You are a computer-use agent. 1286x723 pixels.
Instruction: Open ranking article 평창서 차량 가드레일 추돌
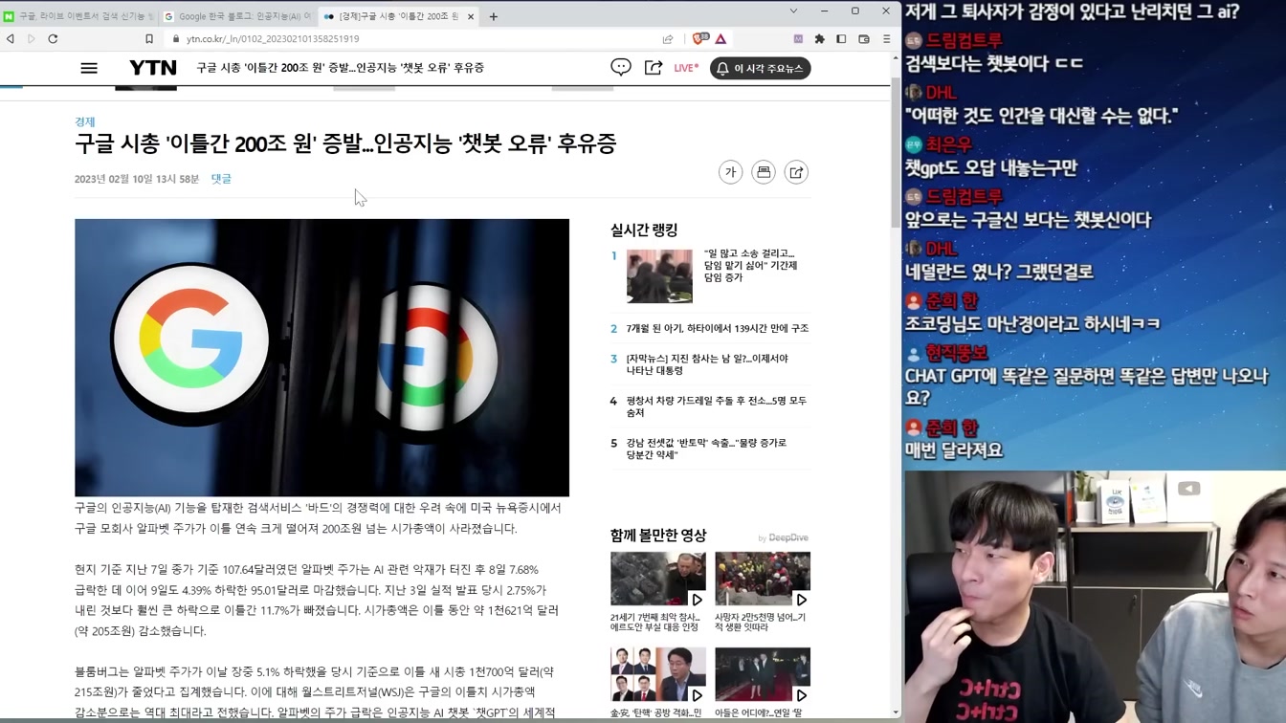[x=716, y=406]
